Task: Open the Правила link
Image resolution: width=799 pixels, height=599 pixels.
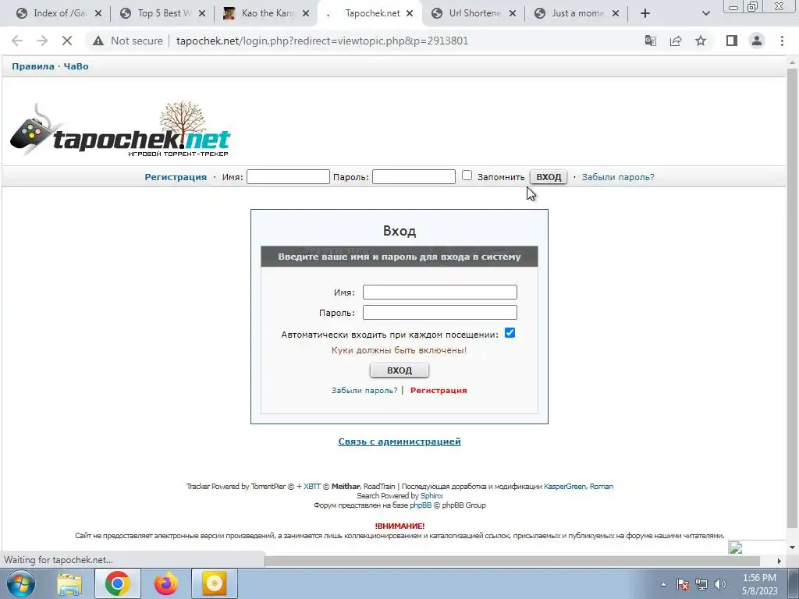Action: click(33, 66)
